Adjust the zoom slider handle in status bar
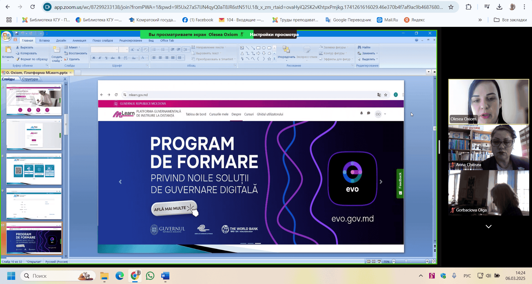Screen dimensions: 532x284 point(406,261)
